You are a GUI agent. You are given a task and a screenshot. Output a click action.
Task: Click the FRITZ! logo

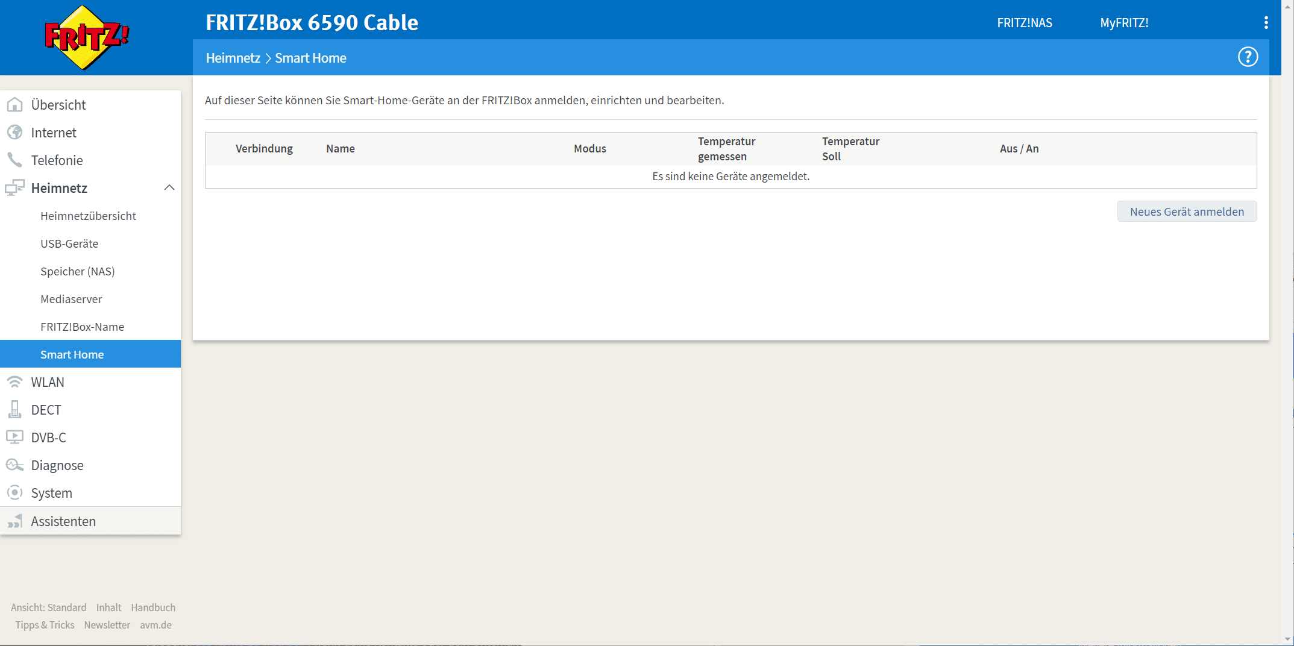(87, 37)
